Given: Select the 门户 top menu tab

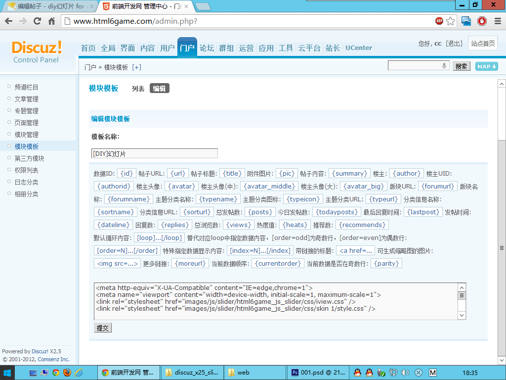Looking at the screenshot, I should click(187, 48).
